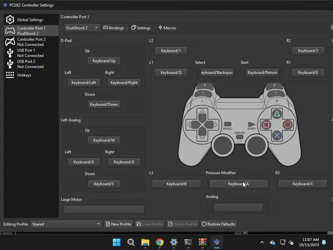Select Controller Port 2 crossed-out gamepad icon
This screenshot has height=250, width=333.
pos(10,42)
